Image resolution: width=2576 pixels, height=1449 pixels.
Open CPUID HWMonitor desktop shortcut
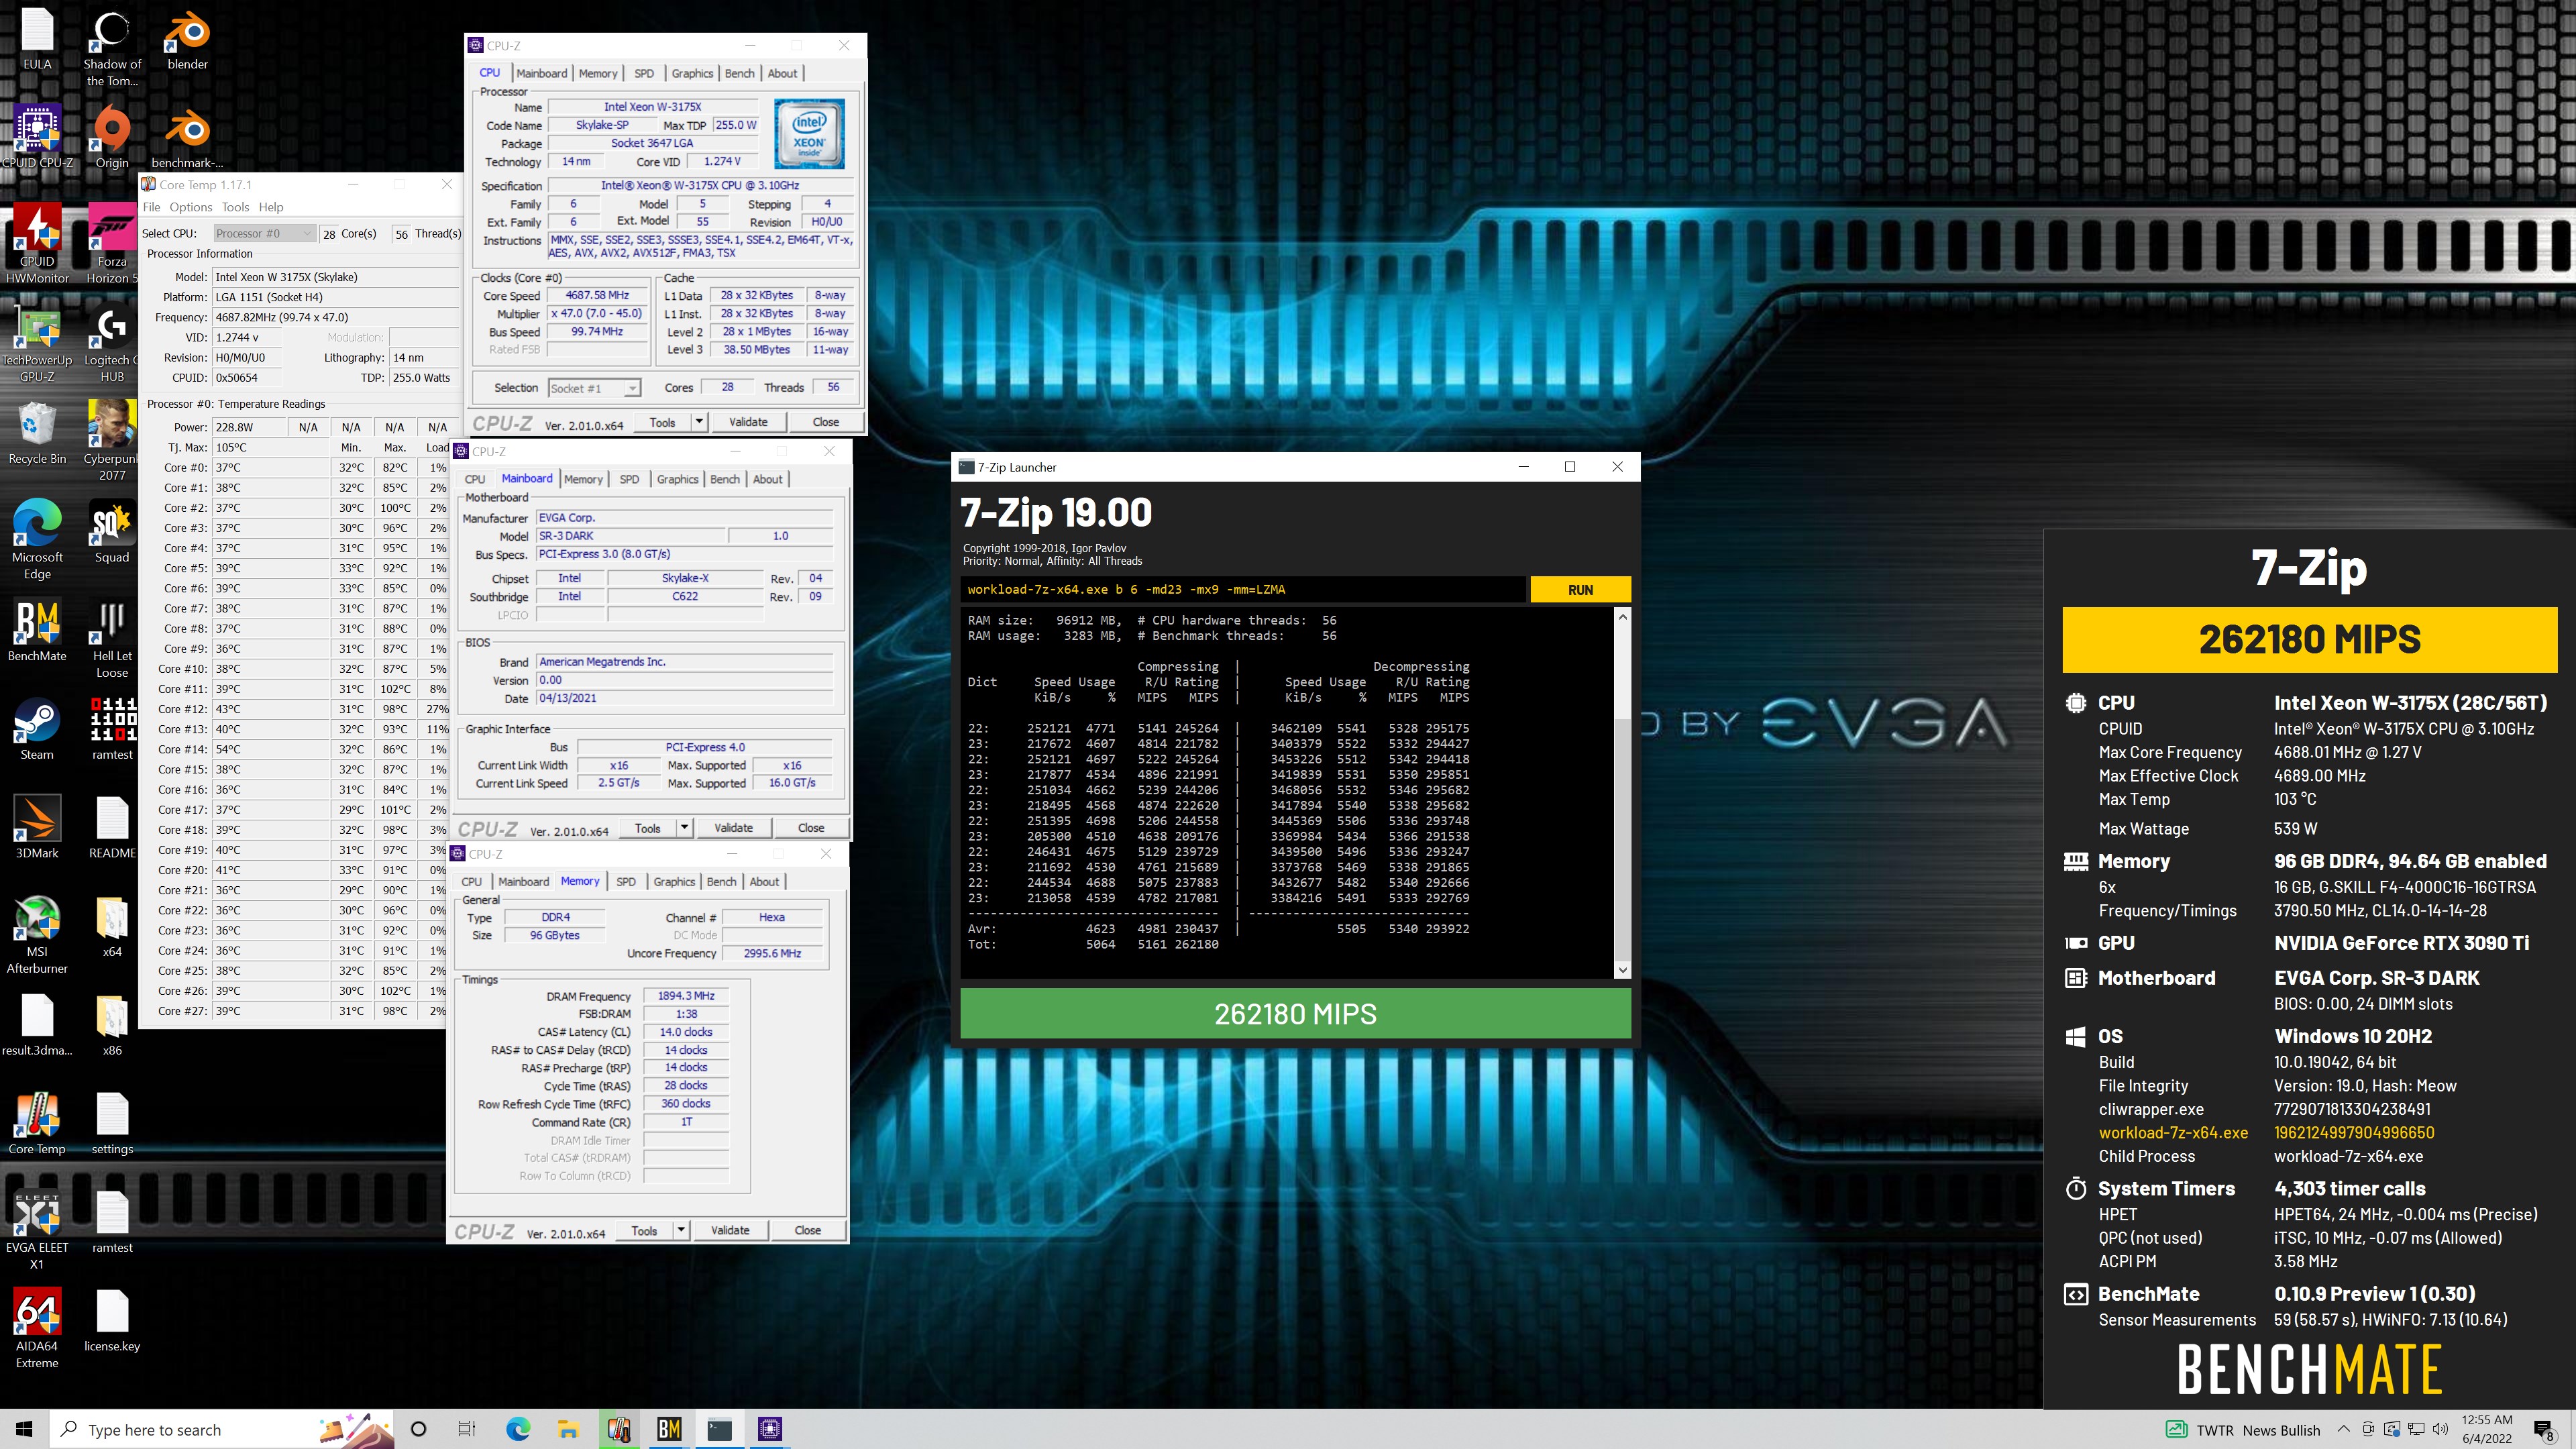[x=37, y=244]
